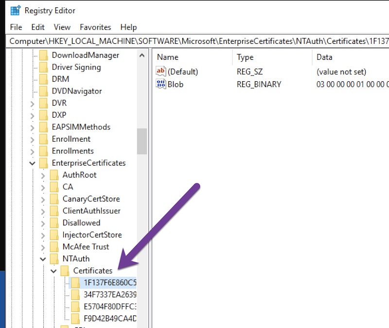Open the Favorites menu
This screenshot has width=389, height=328.
coord(95,27)
